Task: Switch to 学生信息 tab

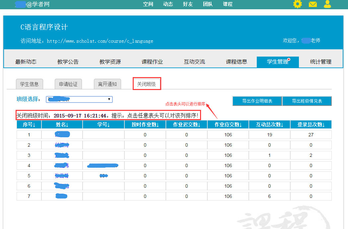Action: pos(30,84)
